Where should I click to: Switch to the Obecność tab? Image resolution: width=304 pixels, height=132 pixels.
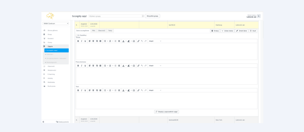tap(102, 31)
